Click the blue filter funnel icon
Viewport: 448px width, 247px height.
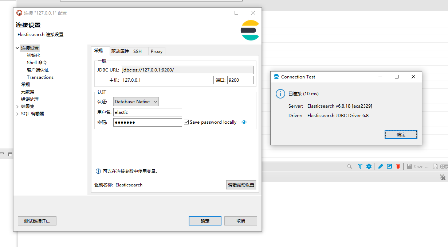[360, 166]
